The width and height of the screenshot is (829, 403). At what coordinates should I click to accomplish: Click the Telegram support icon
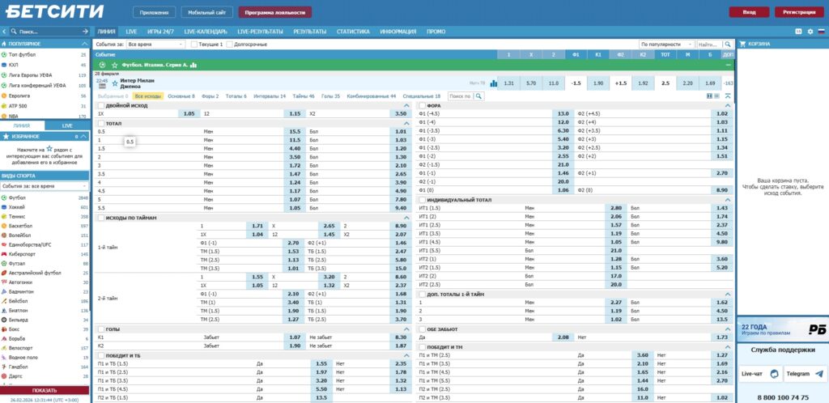coord(820,374)
